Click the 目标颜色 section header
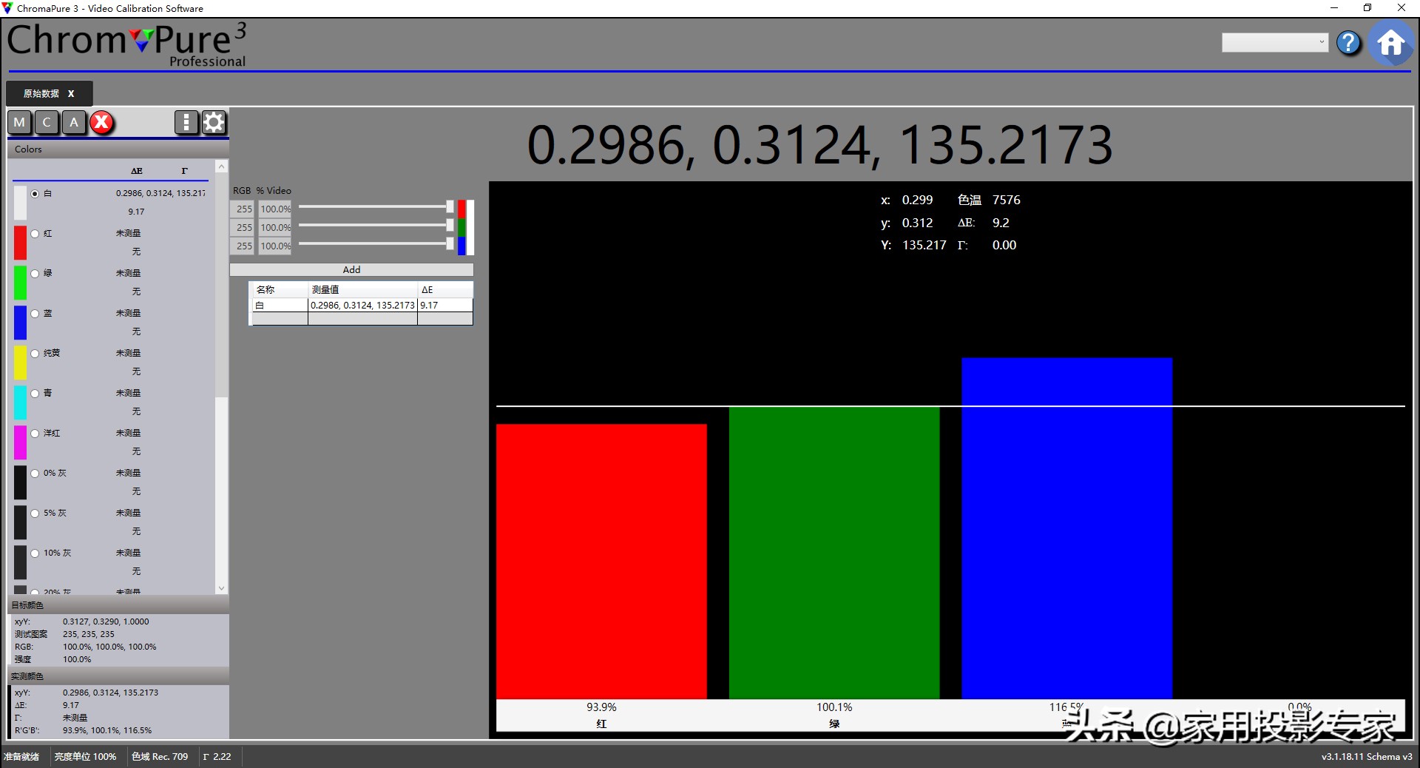This screenshot has height=768, width=1420. 118,605
